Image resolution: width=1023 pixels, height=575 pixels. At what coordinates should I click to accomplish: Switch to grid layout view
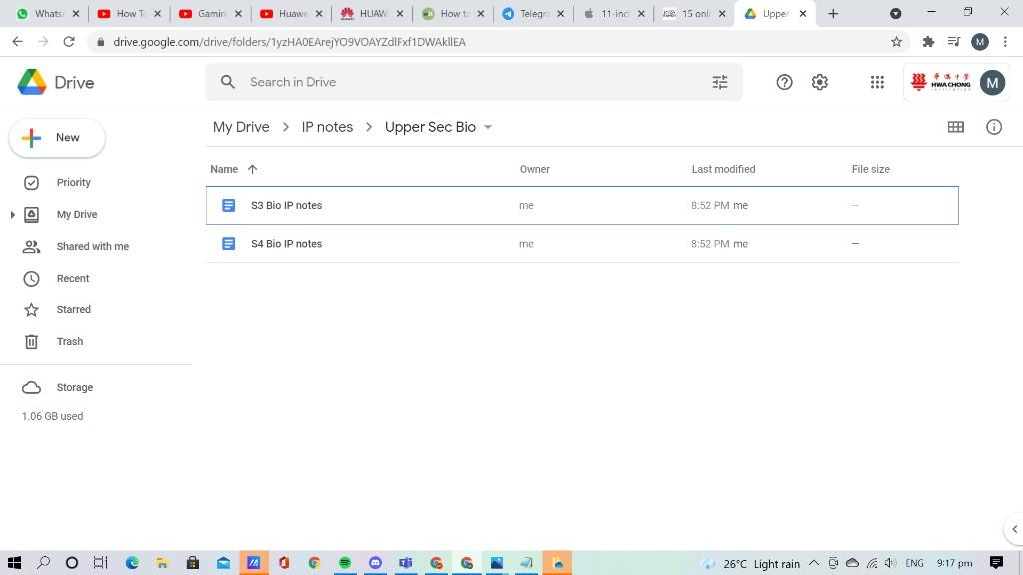point(955,127)
